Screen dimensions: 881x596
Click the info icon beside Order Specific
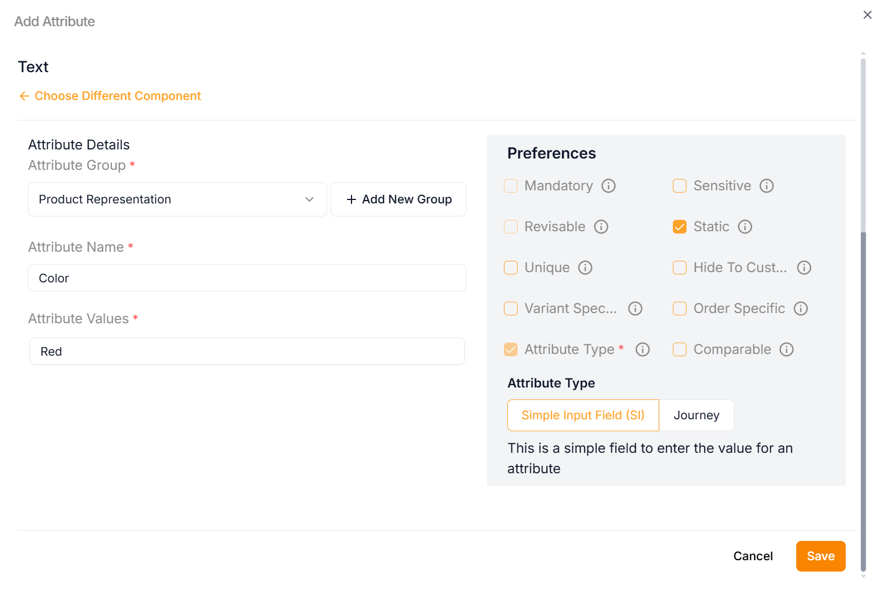(801, 309)
